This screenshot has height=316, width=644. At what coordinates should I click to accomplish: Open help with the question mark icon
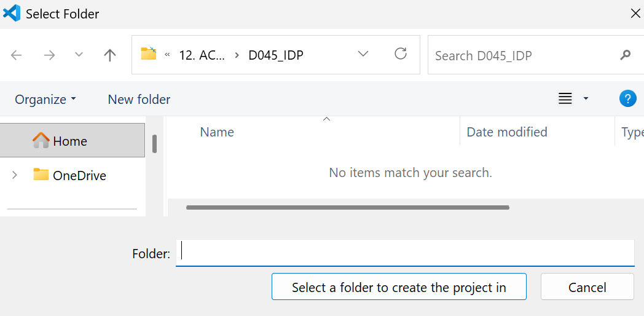click(x=627, y=98)
